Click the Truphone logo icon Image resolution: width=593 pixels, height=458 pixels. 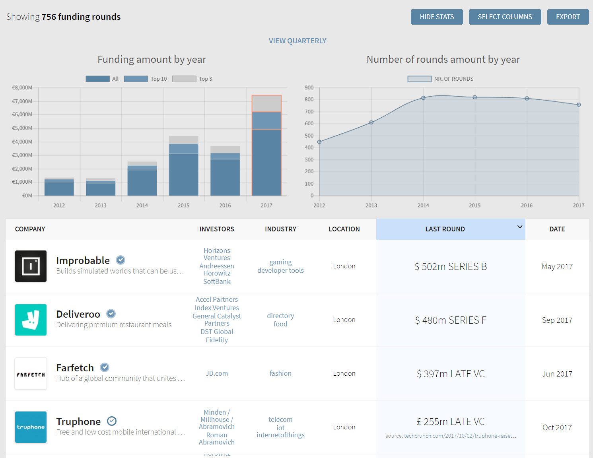click(x=31, y=427)
